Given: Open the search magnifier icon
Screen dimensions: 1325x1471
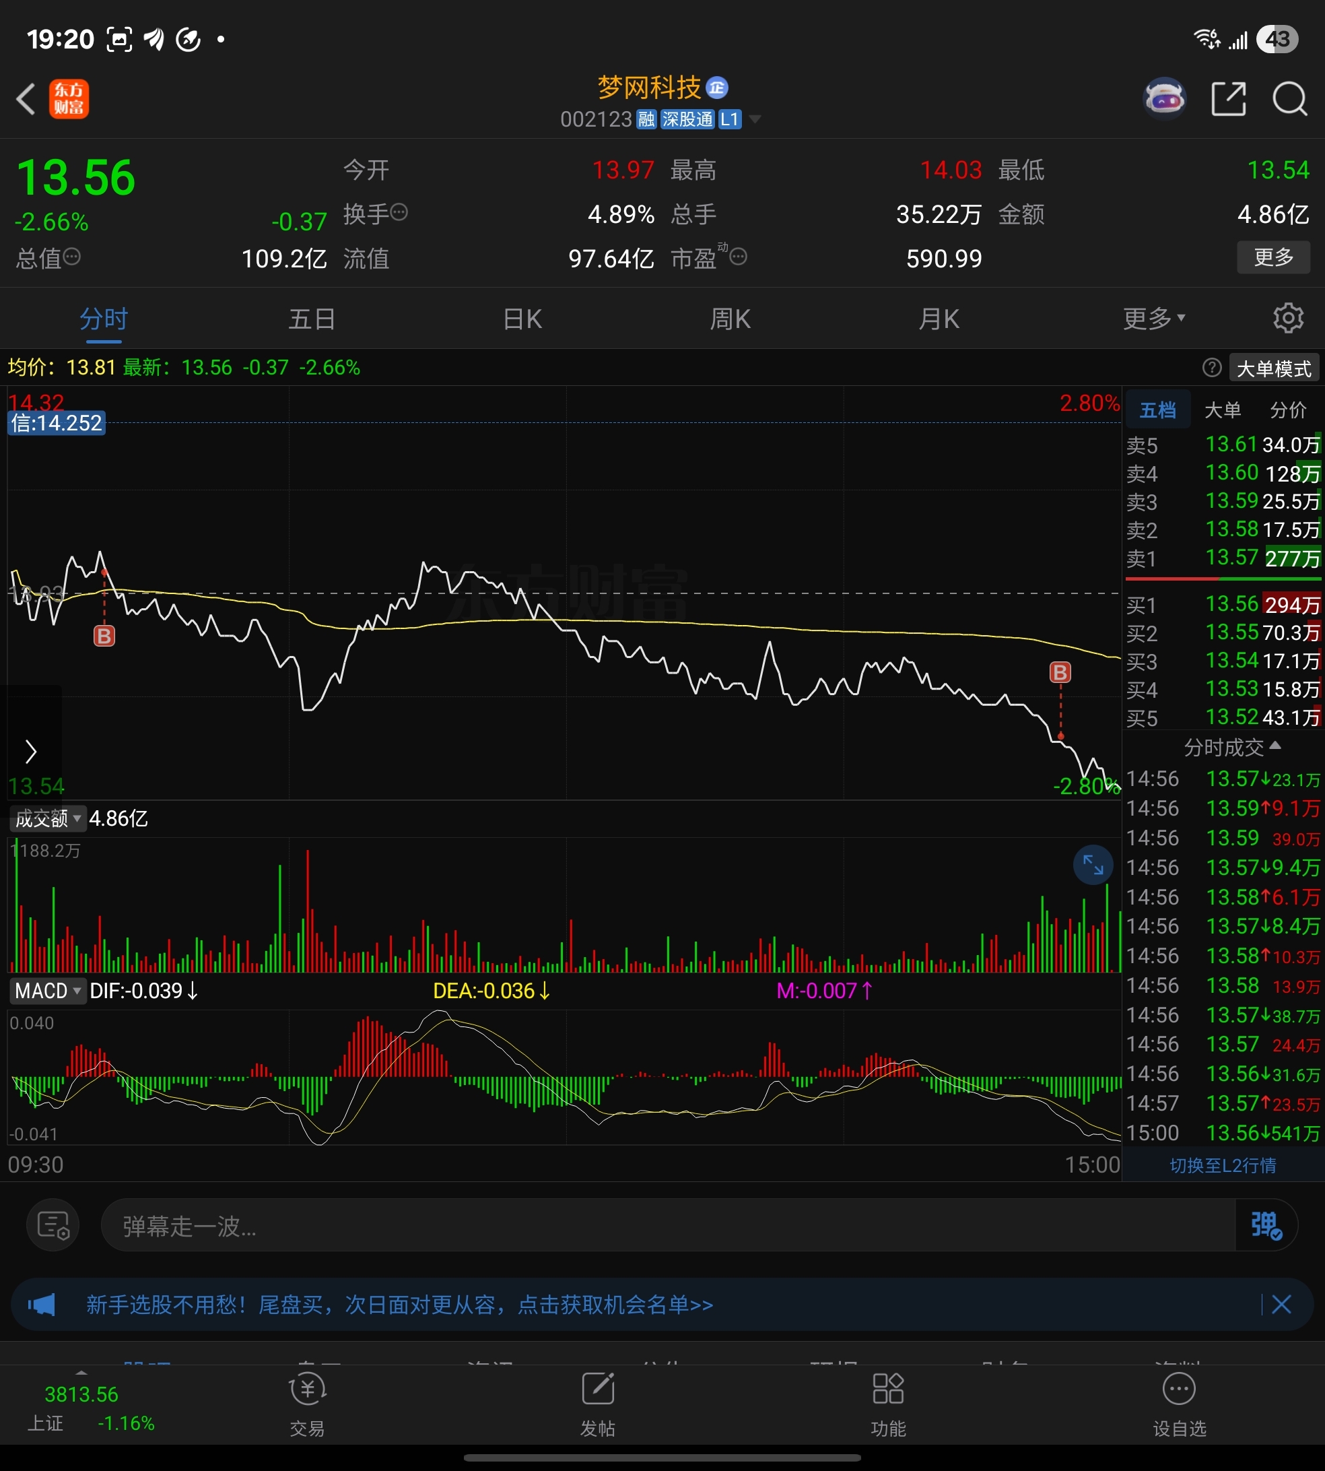Looking at the screenshot, I should (1289, 99).
